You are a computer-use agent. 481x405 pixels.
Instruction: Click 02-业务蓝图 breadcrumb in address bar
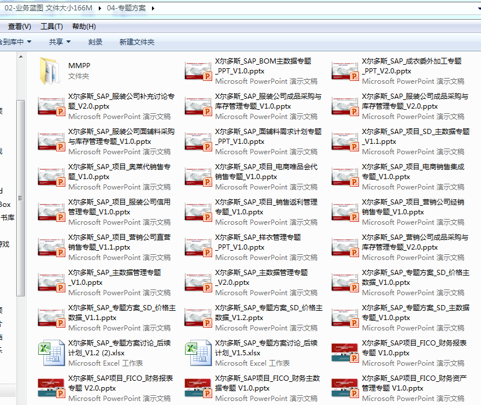coord(49,8)
